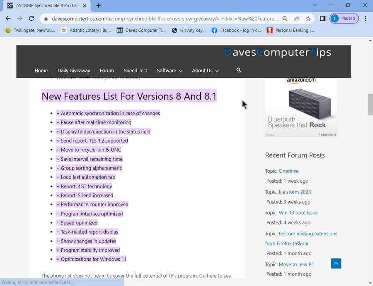View site security lock info
The height and width of the screenshot is (286, 373).
pyautogui.click(x=46, y=19)
